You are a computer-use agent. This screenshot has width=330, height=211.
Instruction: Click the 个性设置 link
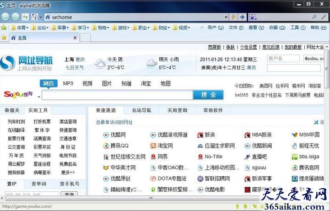pyautogui.click(x=248, y=47)
